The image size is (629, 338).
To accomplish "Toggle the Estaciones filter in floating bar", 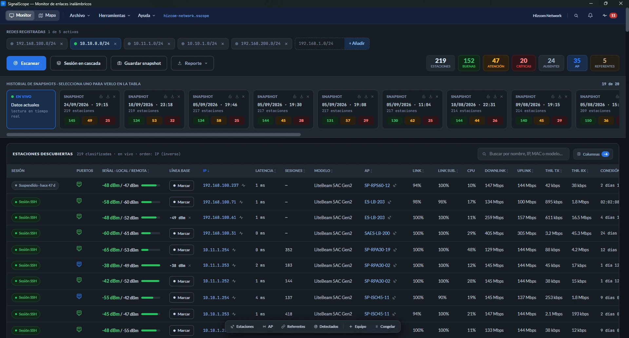I will [242, 327].
